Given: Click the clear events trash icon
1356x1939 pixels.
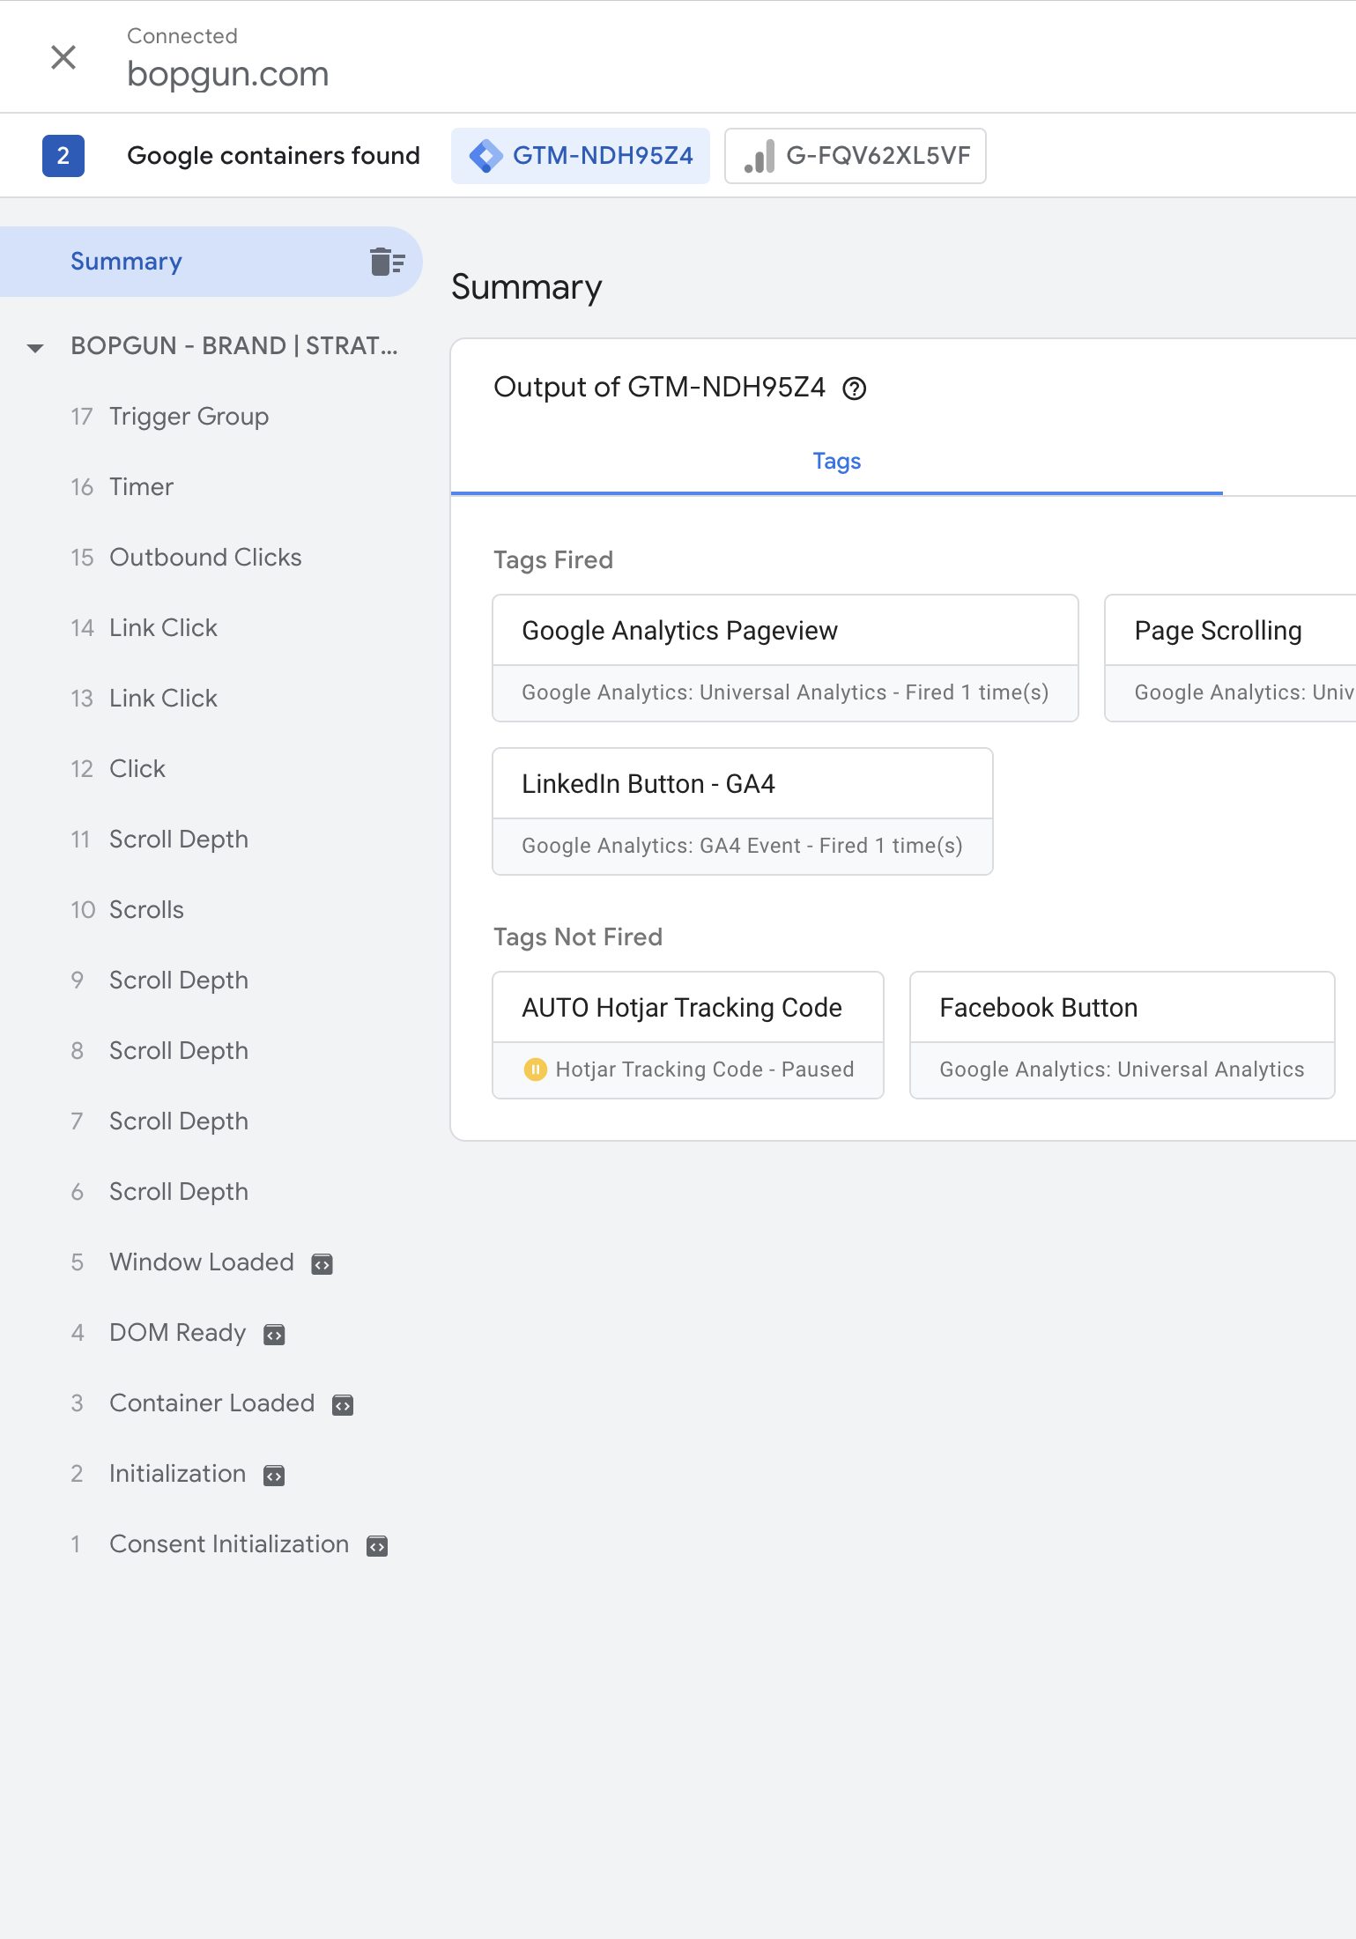Looking at the screenshot, I should point(387,262).
